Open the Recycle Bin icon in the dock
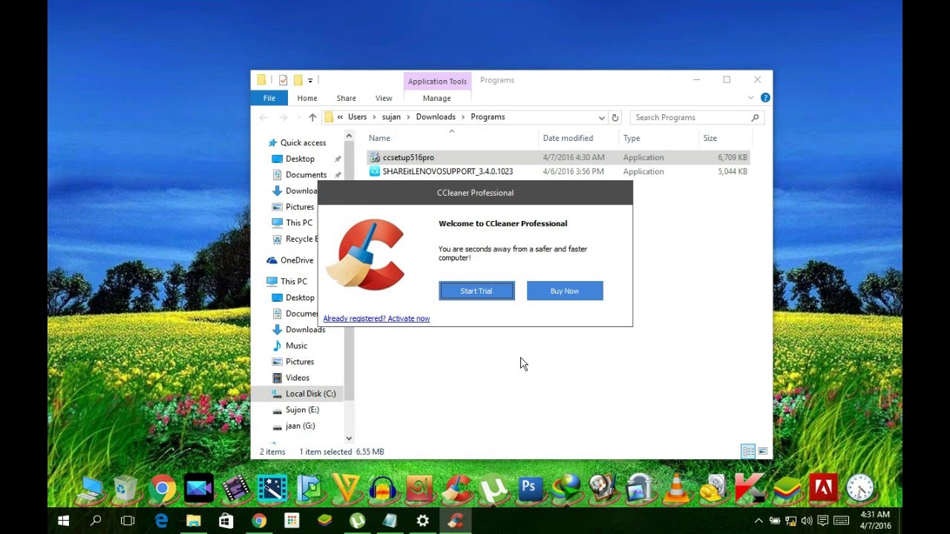 [x=125, y=488]
